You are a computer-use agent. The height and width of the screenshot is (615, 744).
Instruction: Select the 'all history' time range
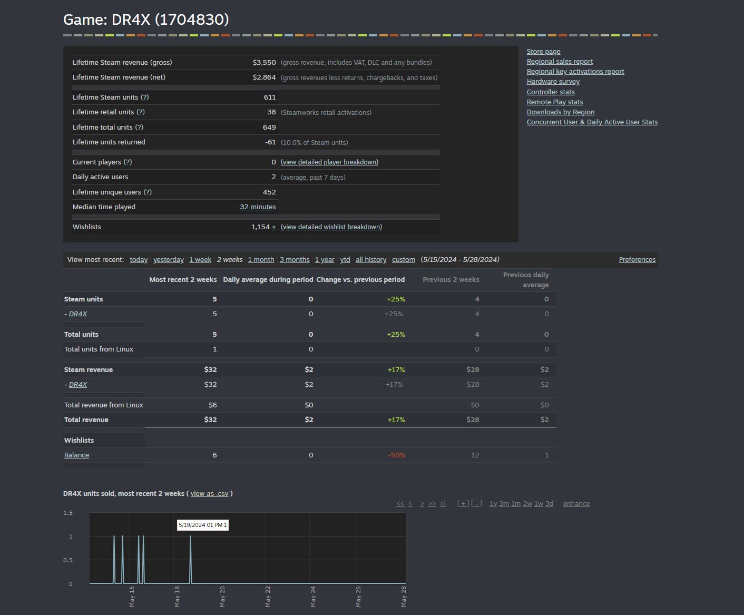pos(371,259)
